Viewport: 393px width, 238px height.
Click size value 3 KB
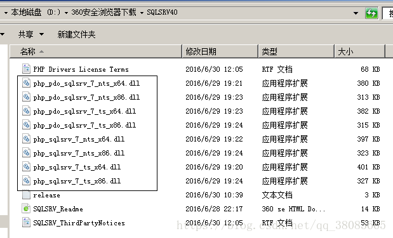tap(372, 195)
